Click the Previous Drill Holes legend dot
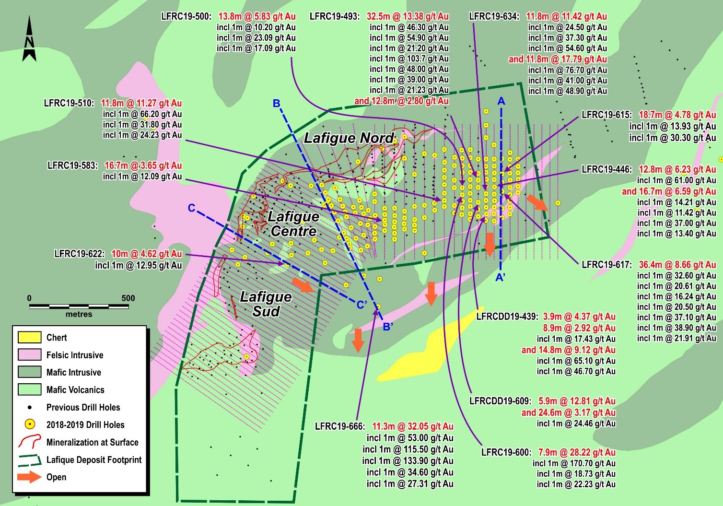Screen dimensions: 723x506 point(30,408)
